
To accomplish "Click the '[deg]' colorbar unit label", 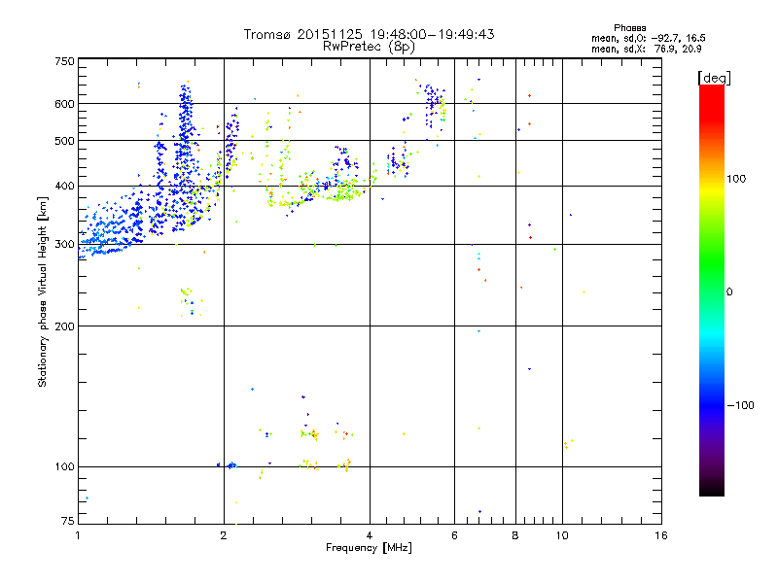I will tap(714, 78).
